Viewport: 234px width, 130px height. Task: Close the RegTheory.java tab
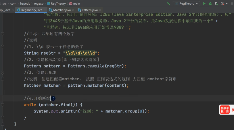coord(45,10)
